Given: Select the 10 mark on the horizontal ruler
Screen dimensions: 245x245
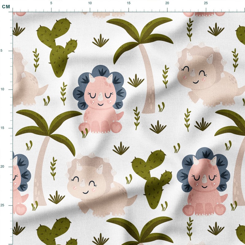Looking at the screenshot, I should point(90,3).
